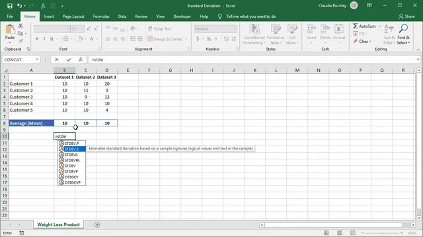Click the Normal view icon
The width and height of the screenshot is (423, 237).
click(x=327, y=233)
